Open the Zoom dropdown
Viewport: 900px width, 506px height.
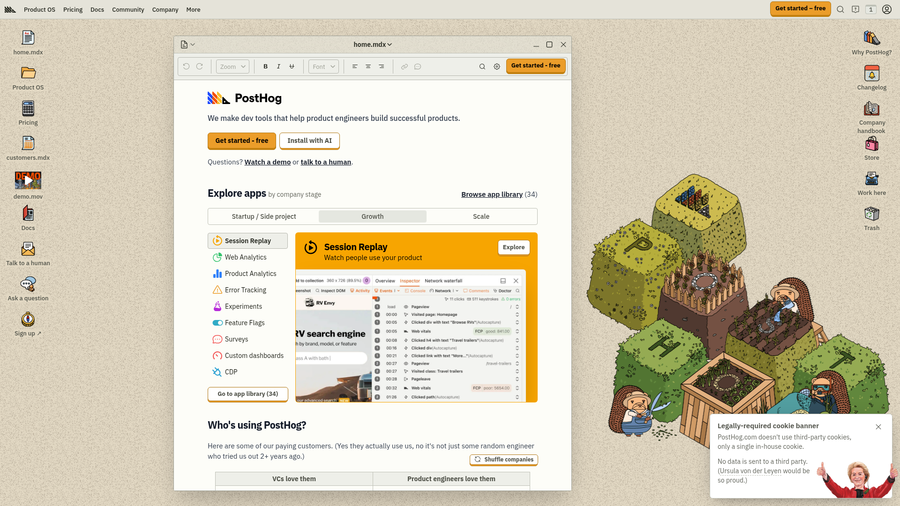(232, 66)
